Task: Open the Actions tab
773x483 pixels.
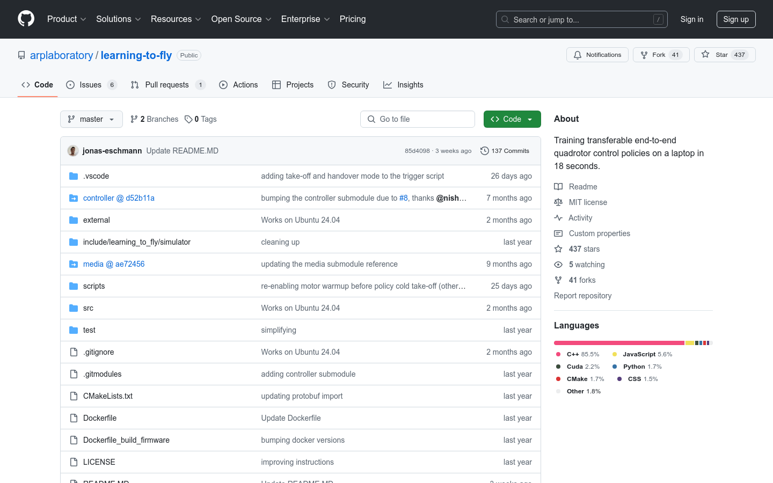Action: click(x=238, y=85)
